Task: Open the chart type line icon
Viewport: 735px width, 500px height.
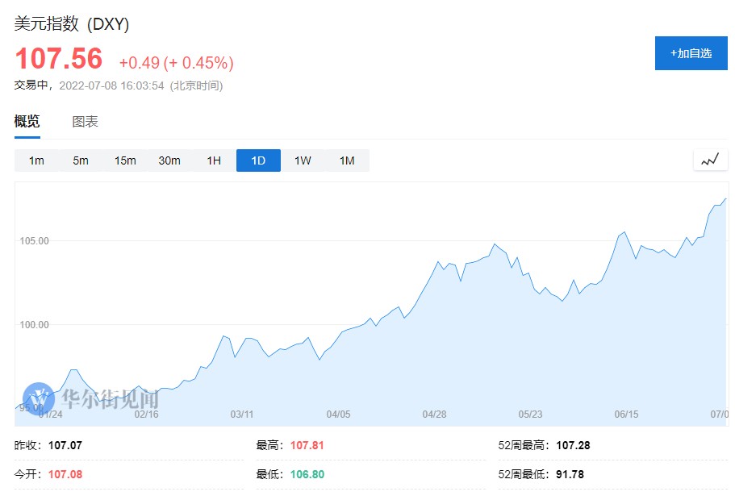Action: tap(710, 160)
